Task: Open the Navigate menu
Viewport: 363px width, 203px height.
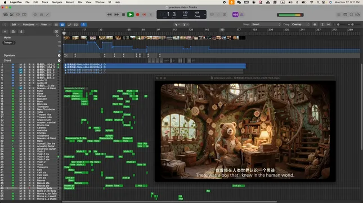Action: click(57, 2)
